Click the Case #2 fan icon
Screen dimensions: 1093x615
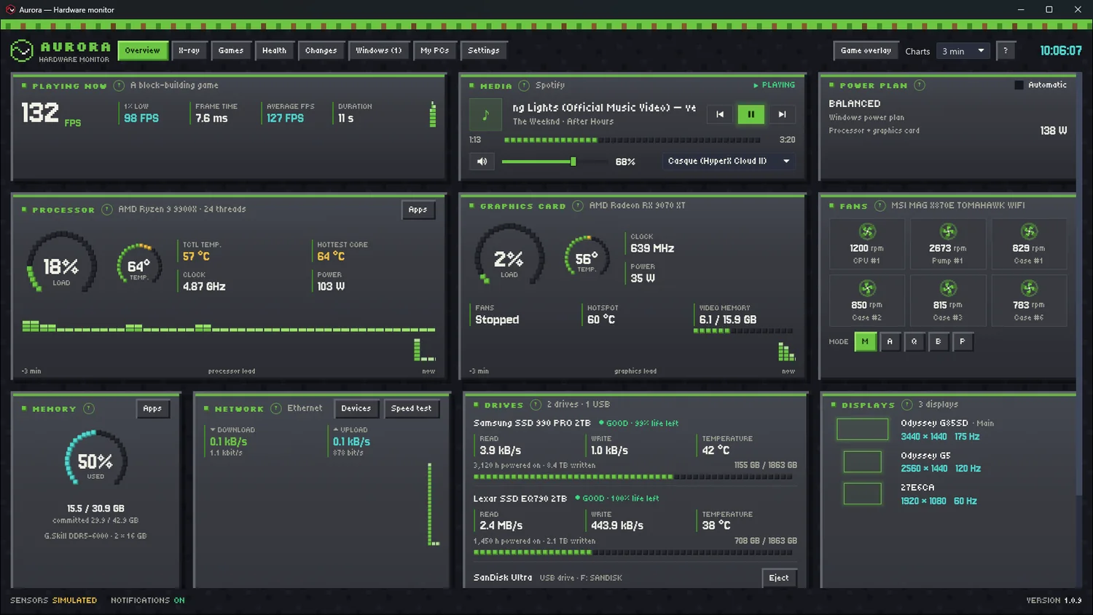(867, 288)
